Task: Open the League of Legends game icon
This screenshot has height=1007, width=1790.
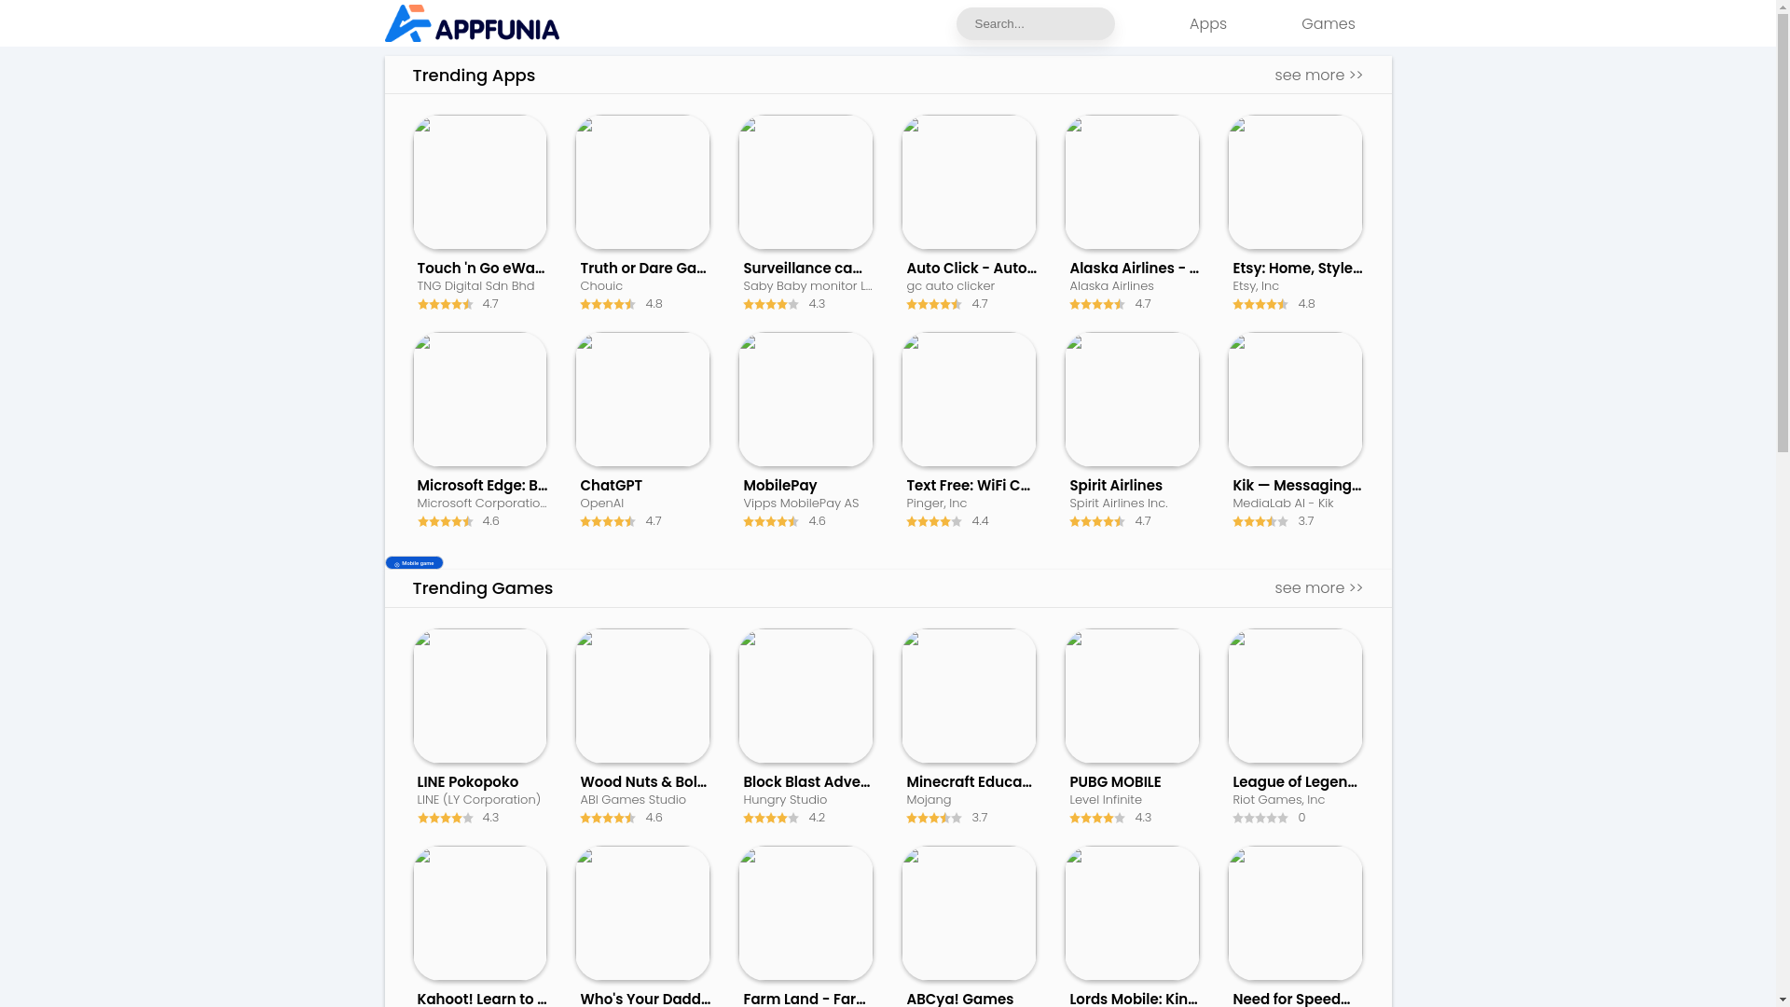Action: pos(1295,696)
